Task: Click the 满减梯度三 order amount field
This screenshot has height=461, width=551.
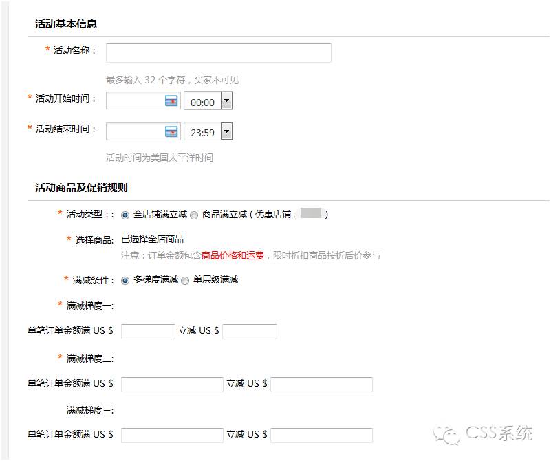Action: [x=172, y=435]
